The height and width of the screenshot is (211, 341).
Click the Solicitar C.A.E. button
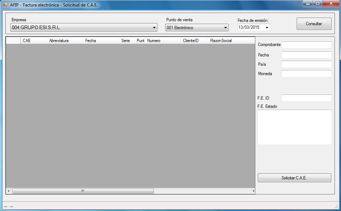tap(294, 178)
